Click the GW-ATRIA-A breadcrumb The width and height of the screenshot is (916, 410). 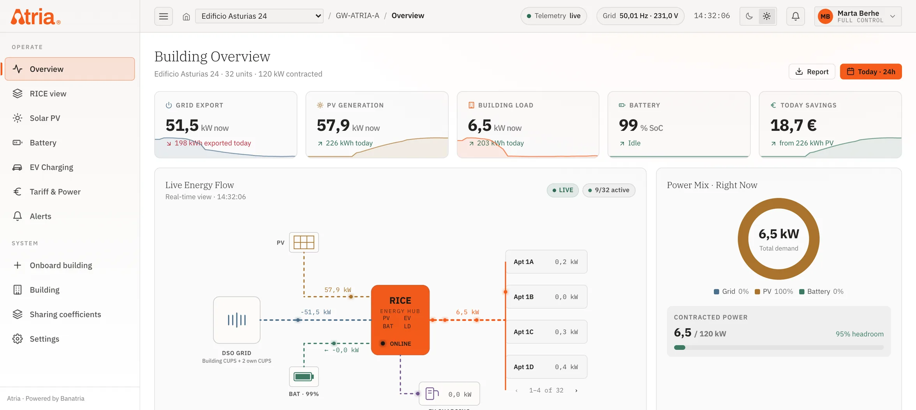357,16
